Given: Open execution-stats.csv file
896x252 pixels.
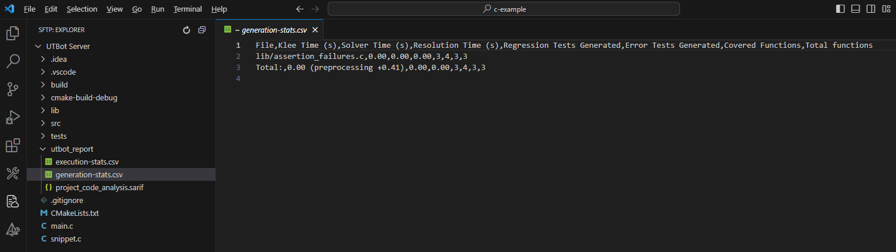Looking at the screenshot, I should pyautogui.click(x=87, y=162).
